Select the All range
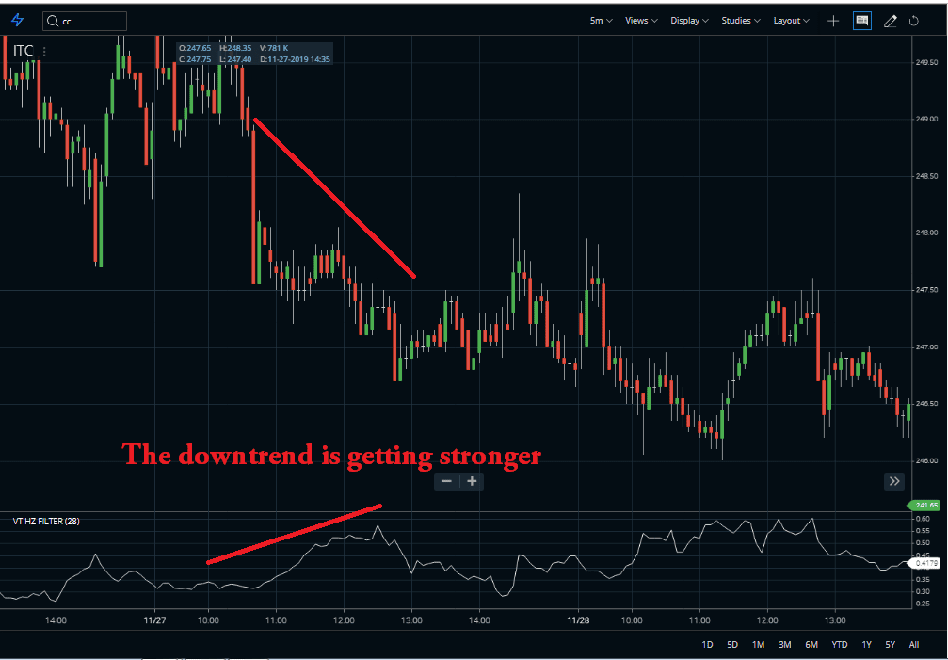 (x=914, y=645)
